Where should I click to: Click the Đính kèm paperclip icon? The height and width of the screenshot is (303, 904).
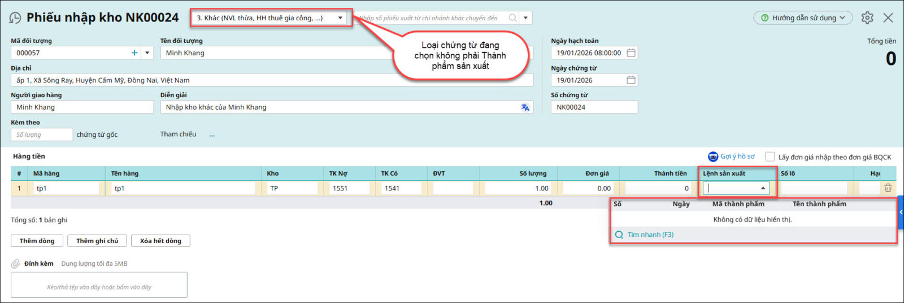click(15, 264)
